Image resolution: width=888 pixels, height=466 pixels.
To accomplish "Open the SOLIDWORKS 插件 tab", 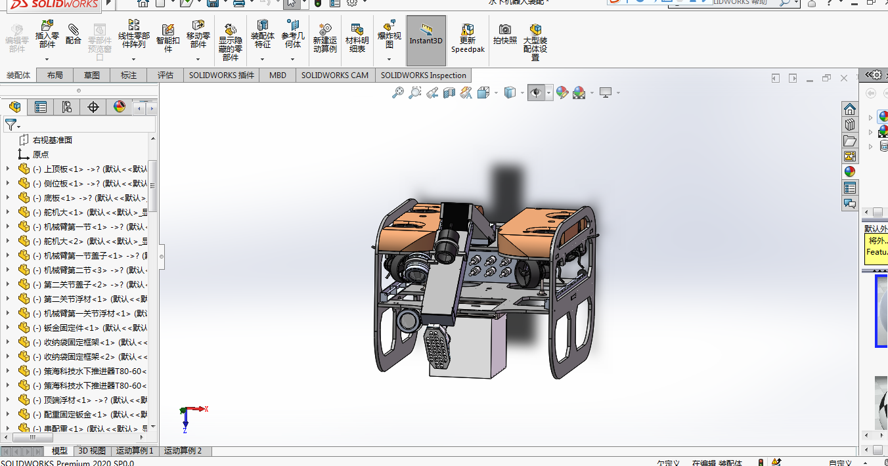I will [x=221, y=75].
